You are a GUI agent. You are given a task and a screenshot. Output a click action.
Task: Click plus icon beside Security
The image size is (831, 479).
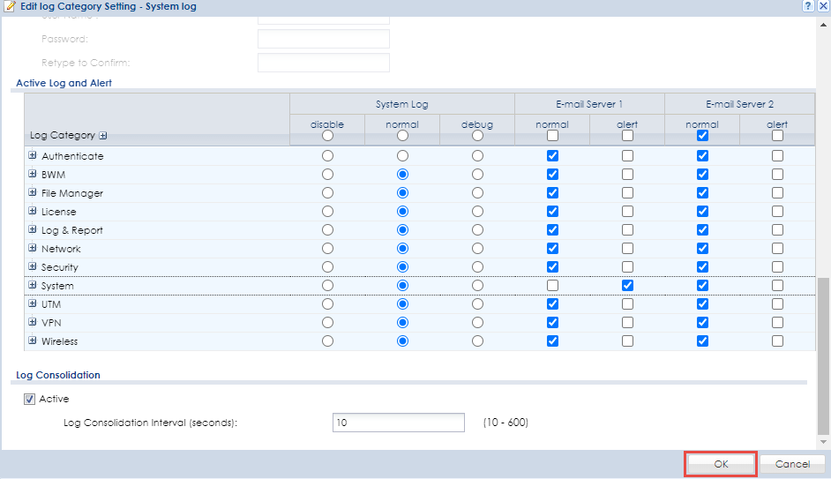(x=33, y=267)
